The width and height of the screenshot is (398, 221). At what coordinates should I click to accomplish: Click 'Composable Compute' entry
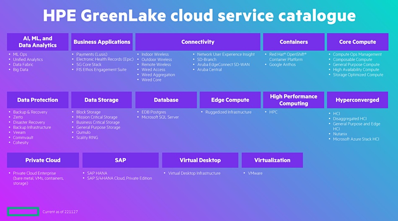pyautogui.click(x=353, y=59)
